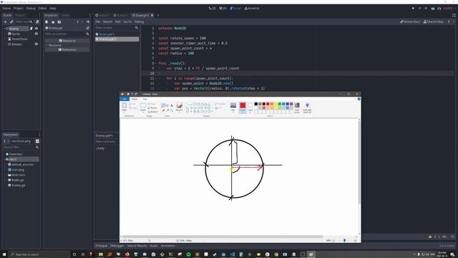Click the instance scene link icon
458x258 pixels.
[11, 21]
